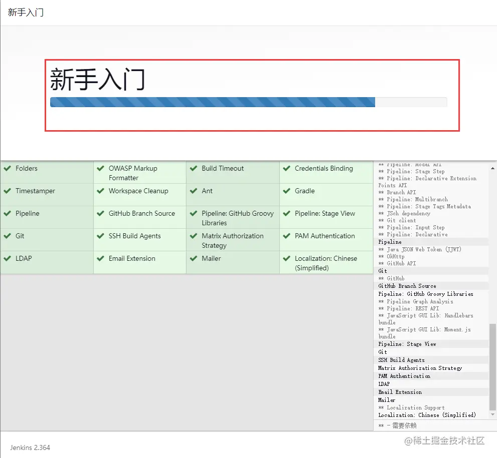Image resolution: width=497 pixels, height=458 pixels.
Task: Click the checkmark next to Pipeline: Stage View cell
Action: click(x=286, y=214)
